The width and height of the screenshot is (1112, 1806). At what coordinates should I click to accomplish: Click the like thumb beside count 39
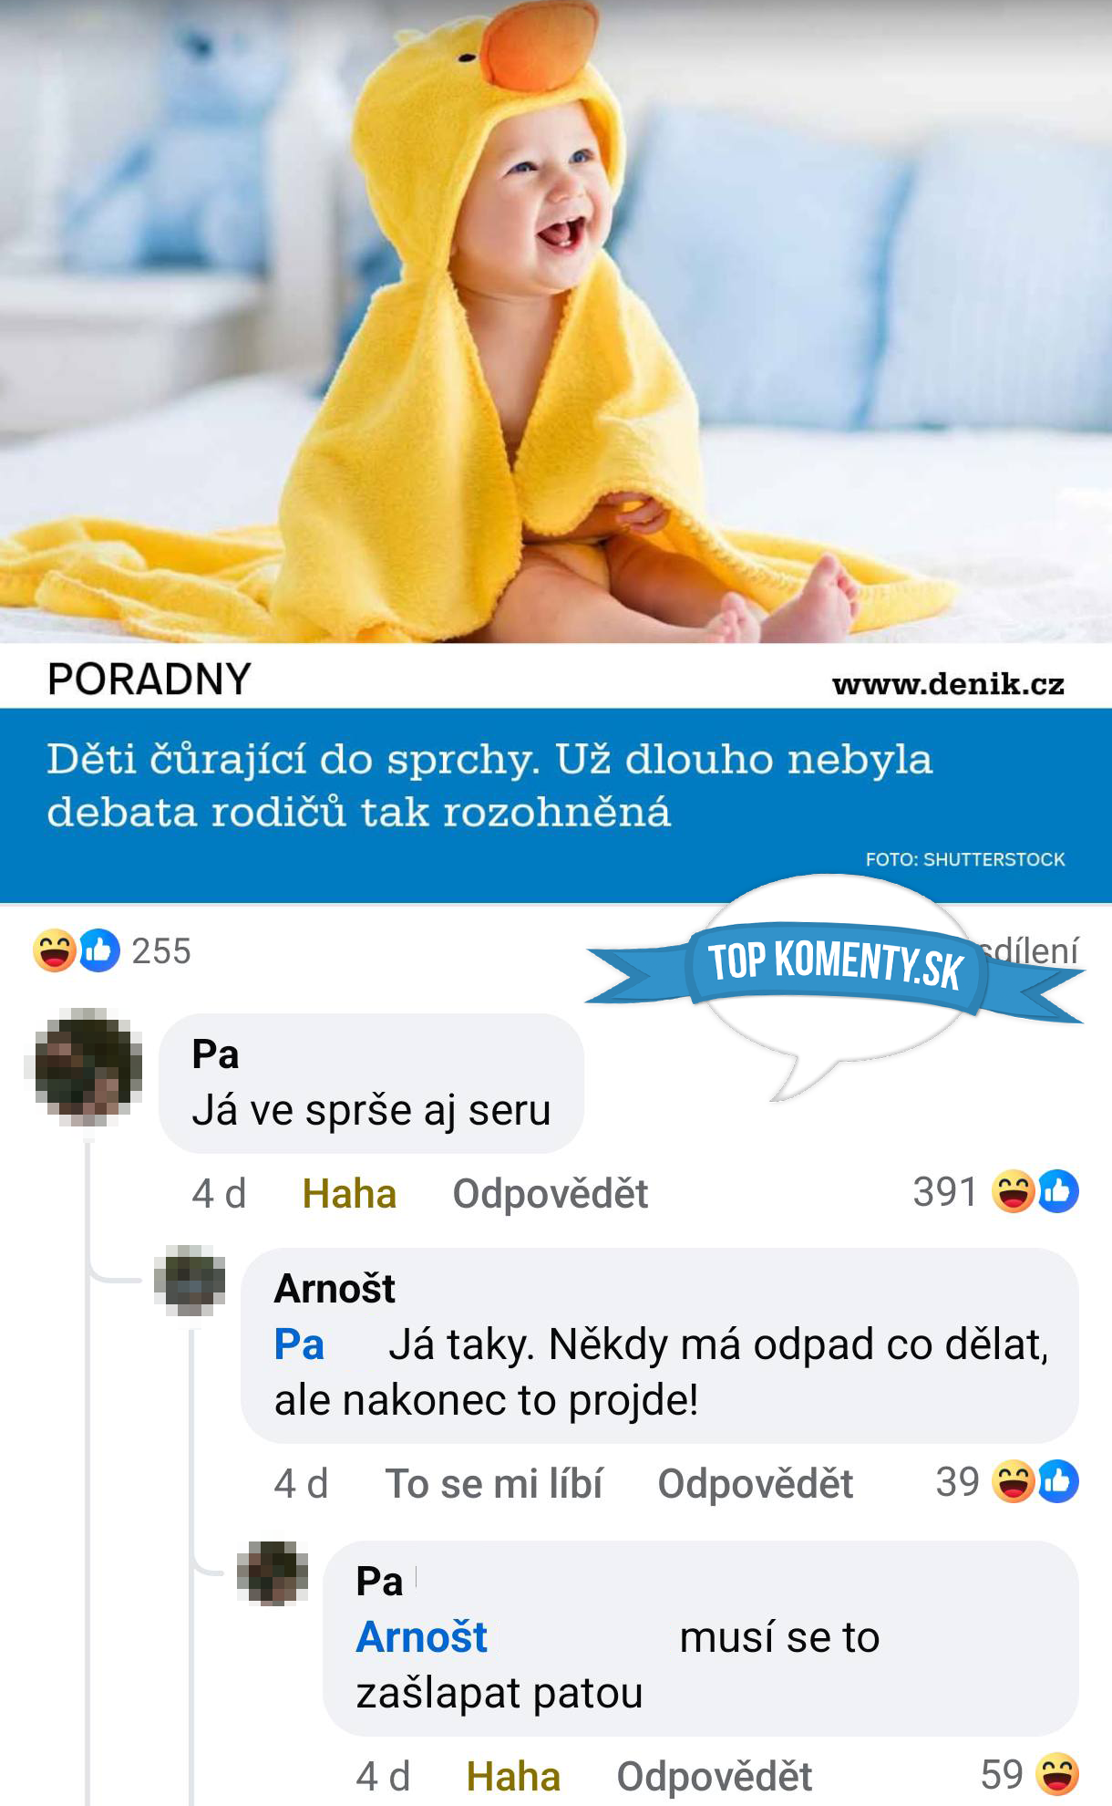pyautogui.click(x=1058, y=1481)
